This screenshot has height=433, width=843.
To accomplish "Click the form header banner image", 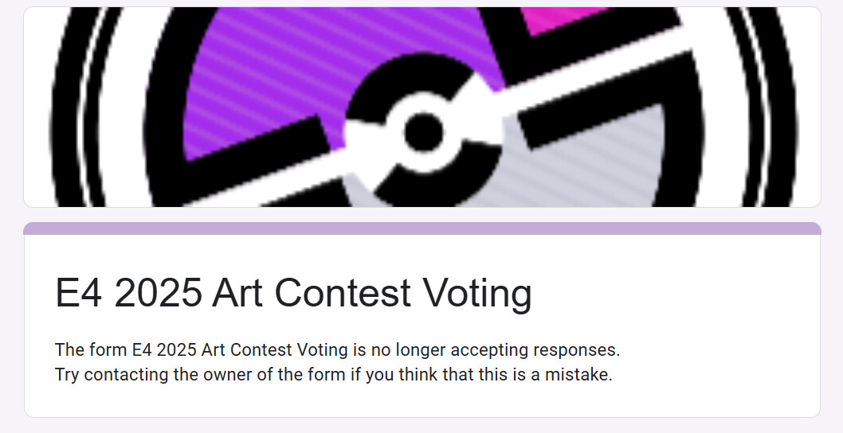I will pyautogui.click(x=422, y=107).
